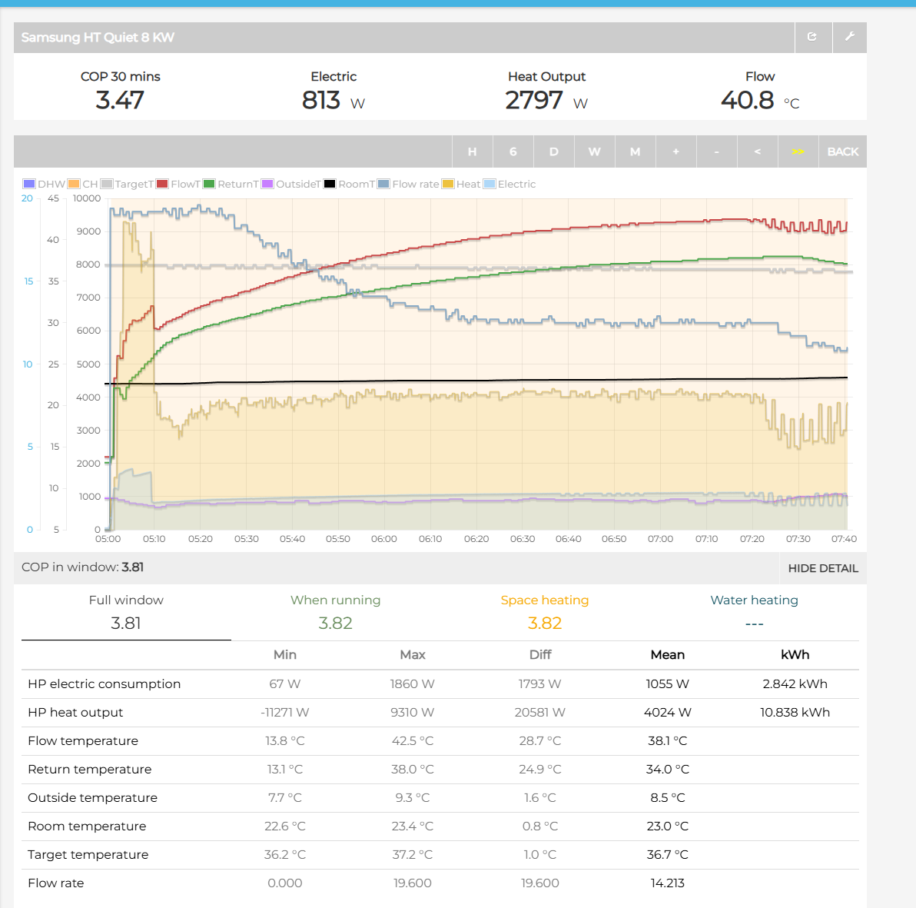Collapse stats using HIDE DETAIL
This screenshot has width=916, height=908.
point(822,568)
